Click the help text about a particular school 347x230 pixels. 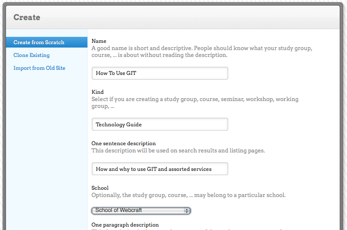[188, 195]
